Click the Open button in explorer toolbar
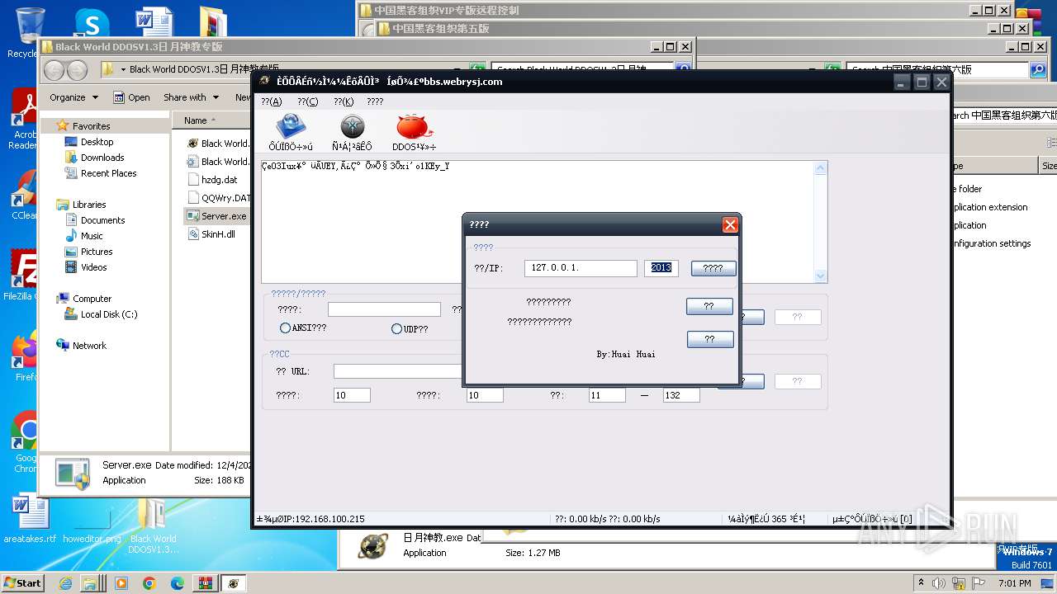The width and height of the screenshot is (1057, 594). click(132, 97)
